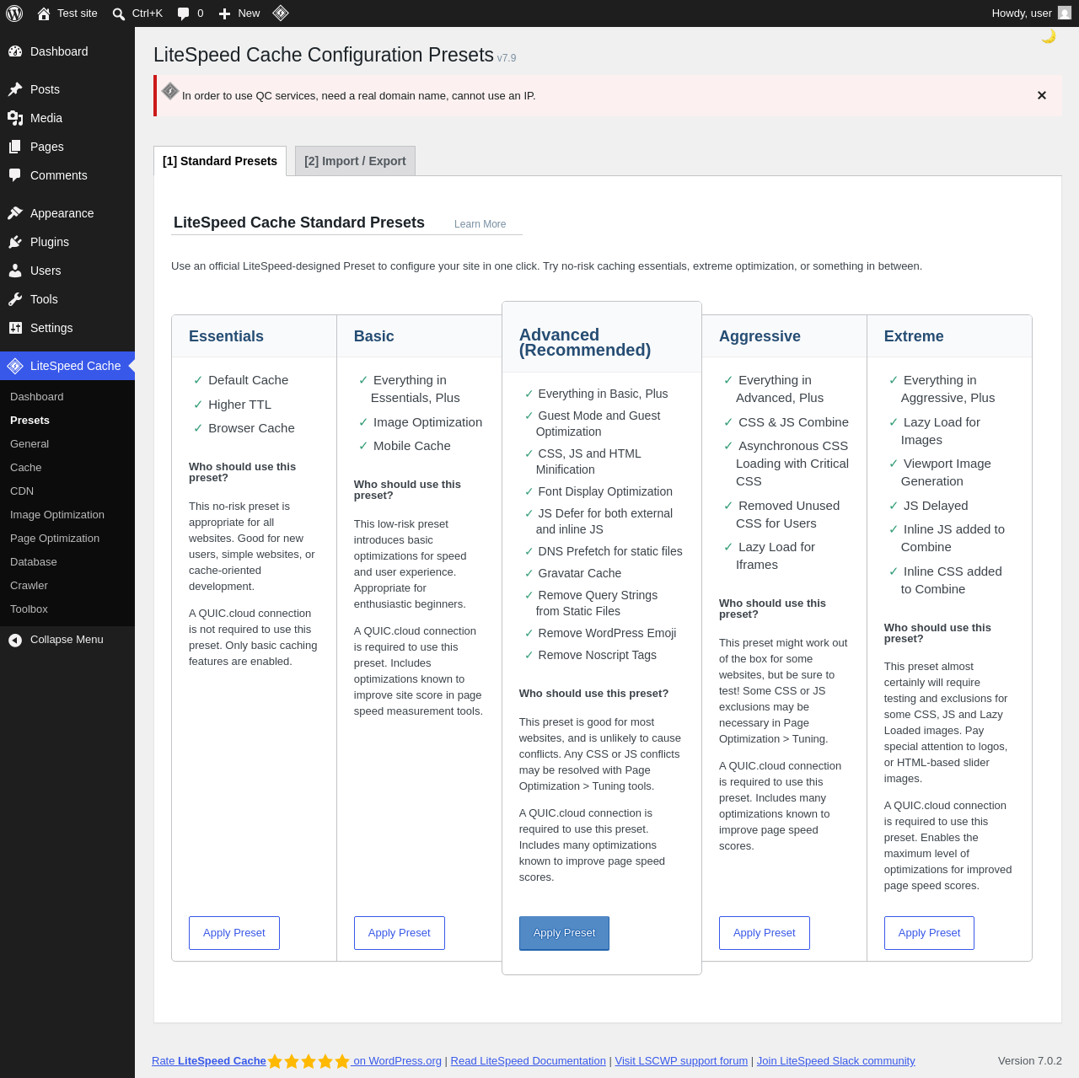Click 'Version 7.0.2' footer text
The width and height of the screenshot is (1079, 1078).
click(x=1030, y=1061)
